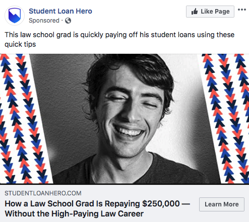249x222 pixels.
Task: Click the thumbs-up icon in Like Page
Action: [x=195, y=12]
